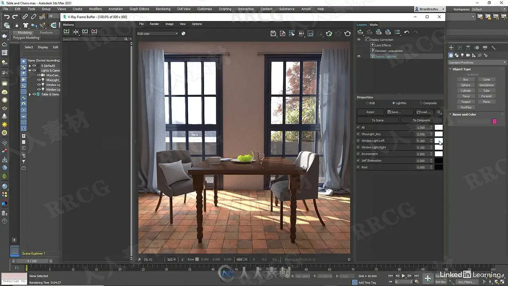508x286 pixels.
Task: Click the undo arrow in Layers toolbar
Action: tap(406, 32)
